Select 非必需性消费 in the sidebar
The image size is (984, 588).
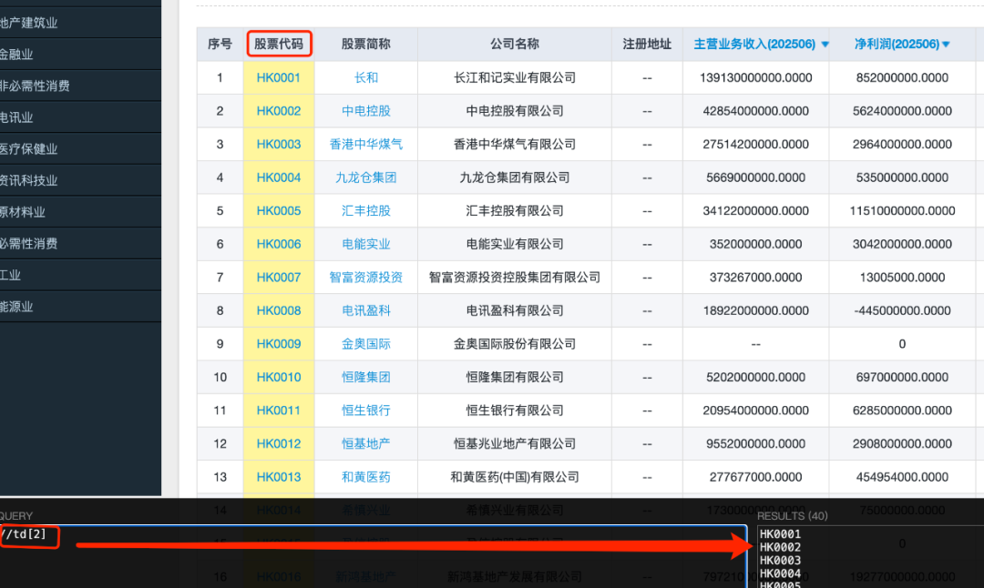click(x=36, y=86)
